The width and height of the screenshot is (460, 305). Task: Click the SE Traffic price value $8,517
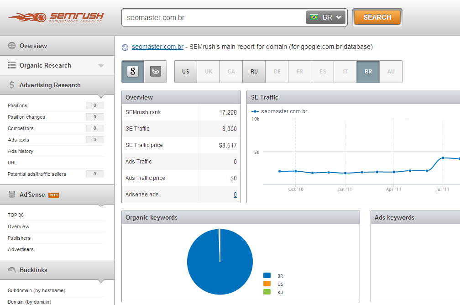pos(228,145)
